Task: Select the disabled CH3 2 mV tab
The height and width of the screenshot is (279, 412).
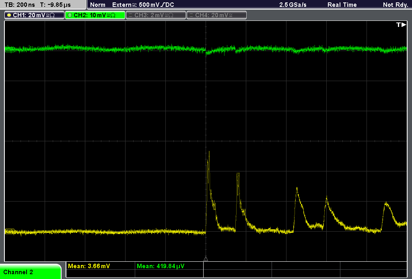Action: [156, 15]
